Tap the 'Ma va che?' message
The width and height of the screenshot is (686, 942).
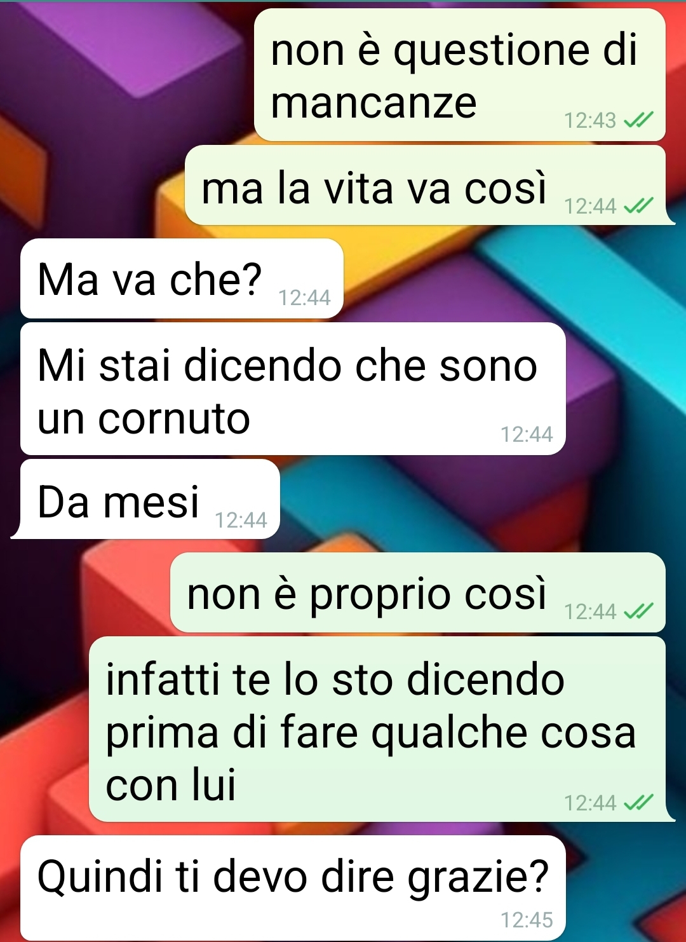(x=182, y=278)
